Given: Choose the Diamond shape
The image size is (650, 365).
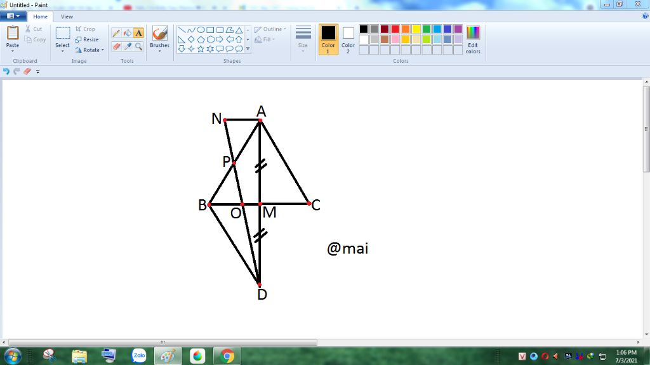Looking at the screenshot, I should point(191,39).
